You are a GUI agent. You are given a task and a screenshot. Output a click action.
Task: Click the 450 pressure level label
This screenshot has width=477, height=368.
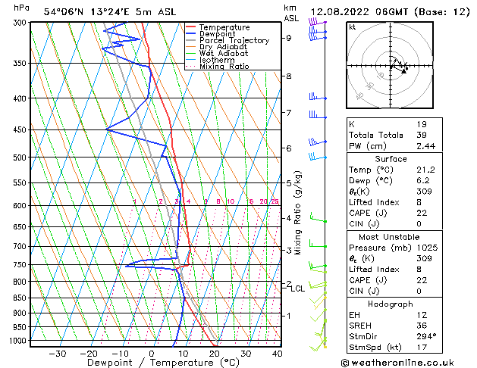tap(21, 130)
